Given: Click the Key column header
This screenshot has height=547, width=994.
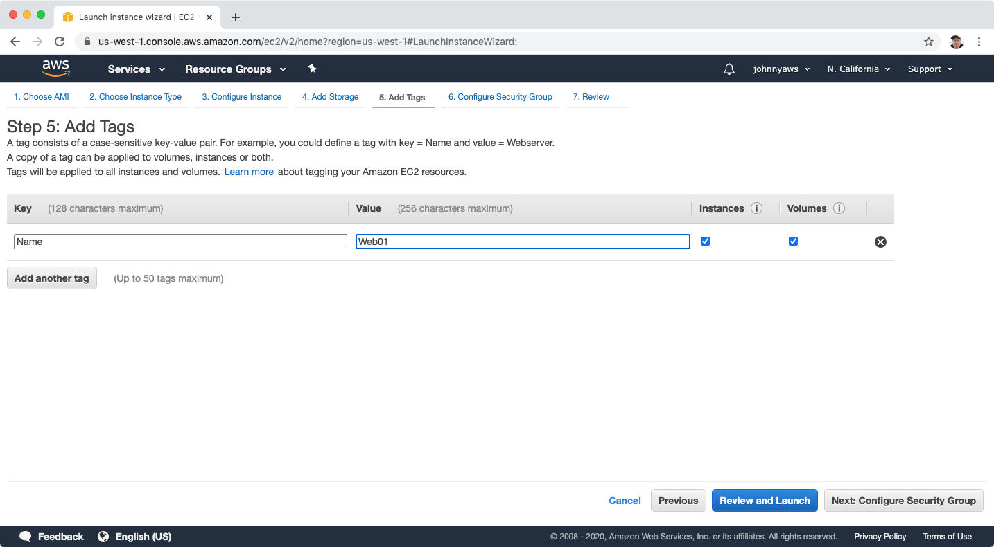Looking at the screenshot, I should point(23,208).
